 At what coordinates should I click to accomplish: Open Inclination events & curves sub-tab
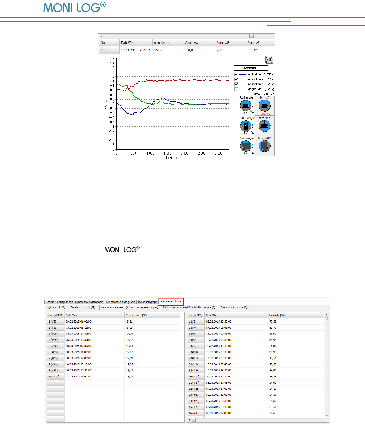point(189,307)
